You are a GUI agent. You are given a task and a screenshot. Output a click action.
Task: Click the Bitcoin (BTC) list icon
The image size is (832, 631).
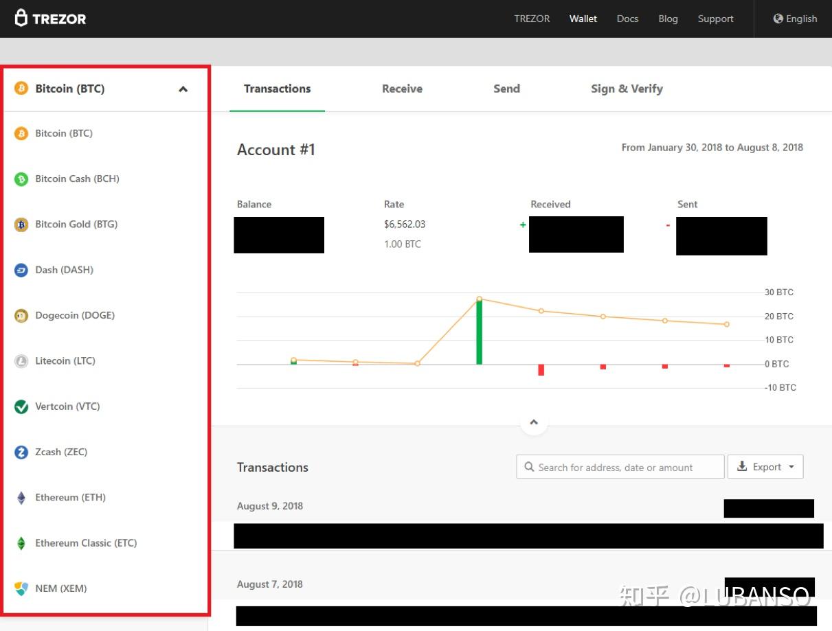point(21,133)
